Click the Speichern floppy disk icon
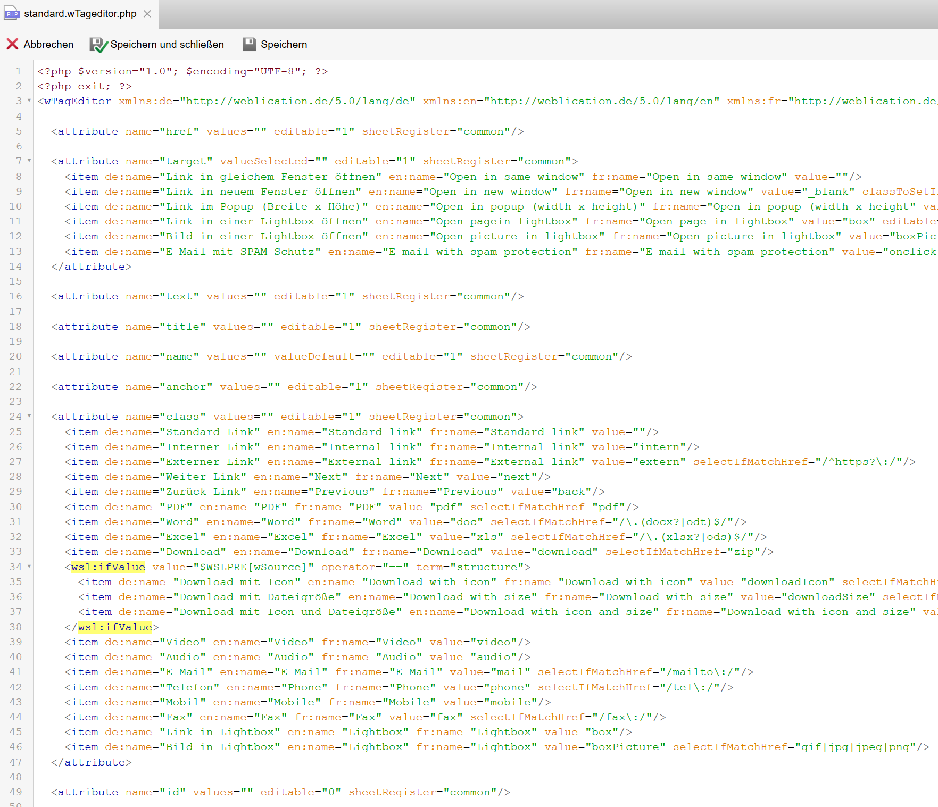938x807 pixels. pyautogui.click(x=249, y=44)
